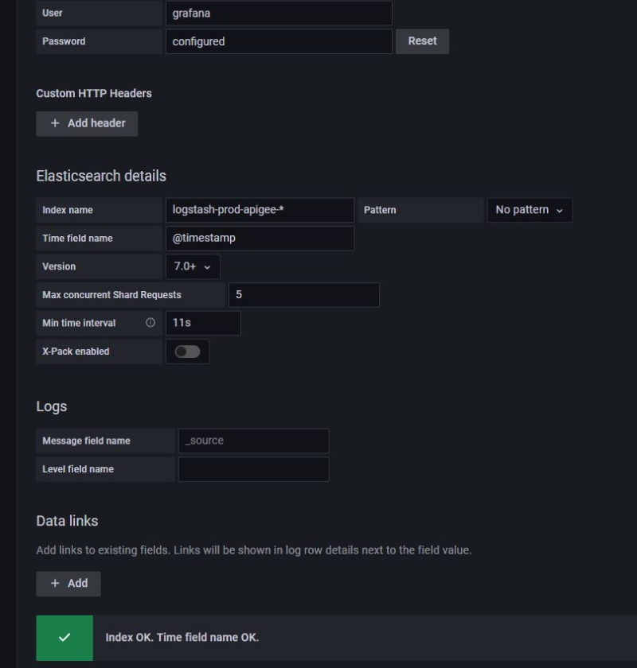Viewport: 637px width, 668px height.
Task: Click the Level field name input
Action: point(253,468)
